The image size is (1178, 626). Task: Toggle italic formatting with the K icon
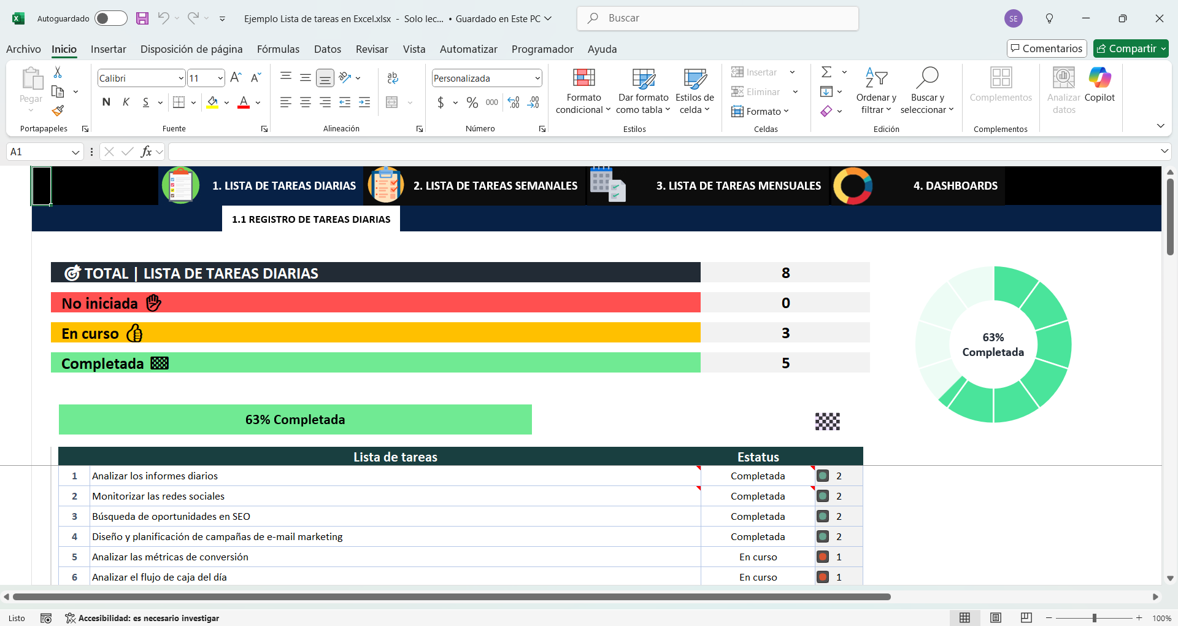(126, 102)
